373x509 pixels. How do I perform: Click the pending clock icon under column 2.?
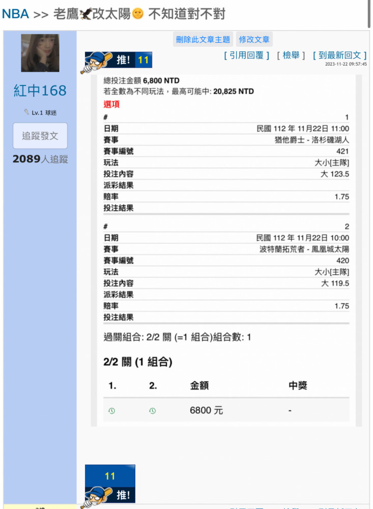pyautogui.click(x=152, y=411)
